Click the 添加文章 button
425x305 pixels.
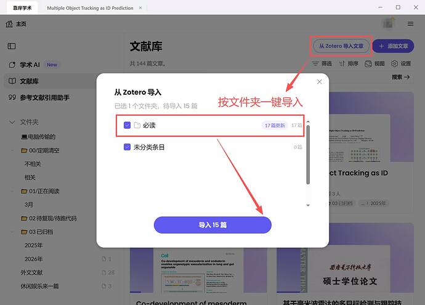pos(394,46)
